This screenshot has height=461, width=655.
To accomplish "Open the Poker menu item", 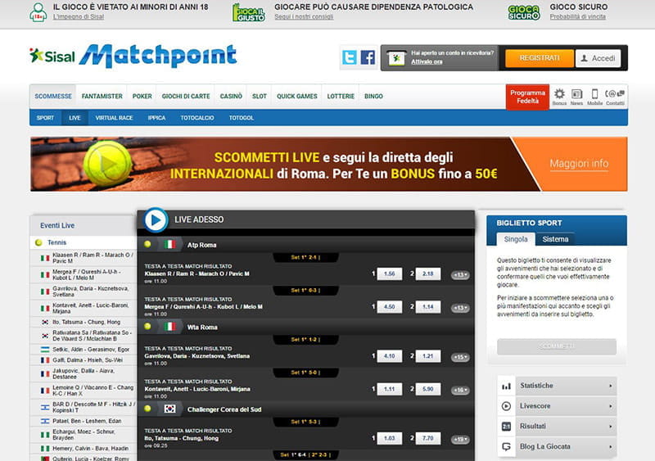I will click(142, 96).
